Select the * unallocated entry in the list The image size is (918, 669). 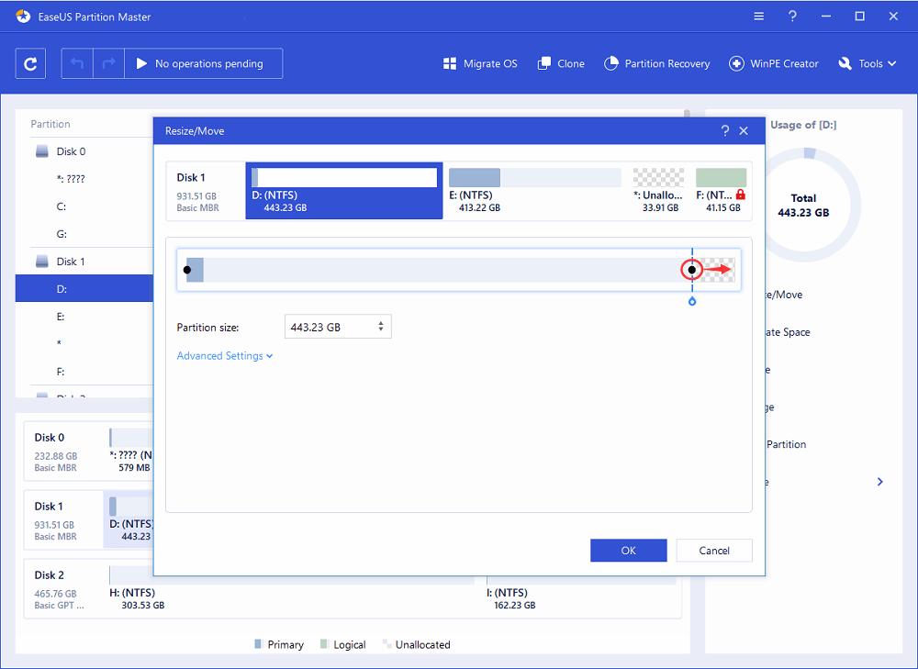(59, 343)
